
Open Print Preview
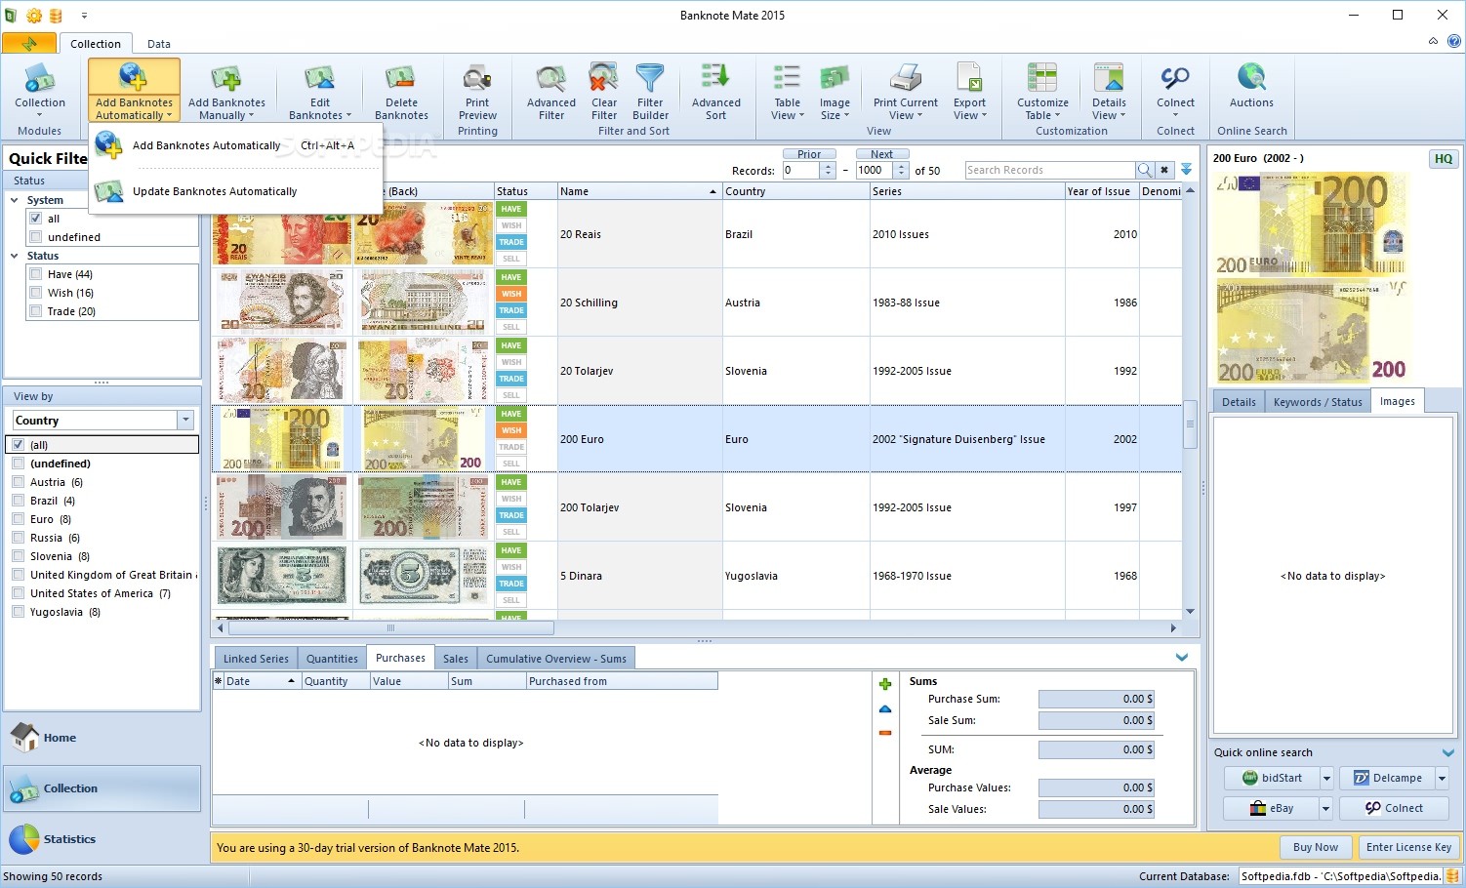point(477,92)
